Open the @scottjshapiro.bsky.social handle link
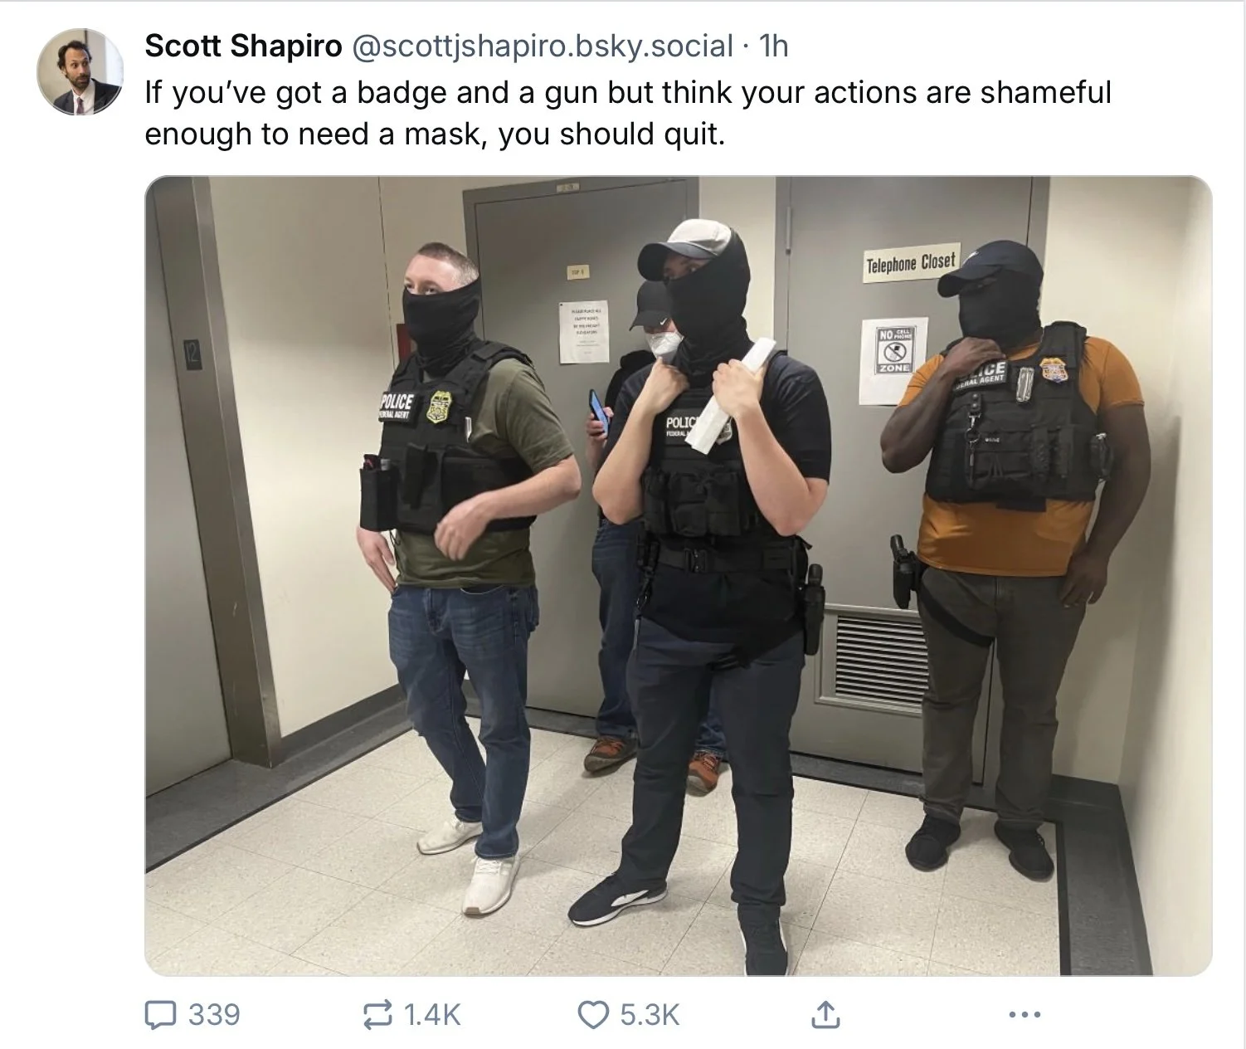 click(x=543, y=46)
